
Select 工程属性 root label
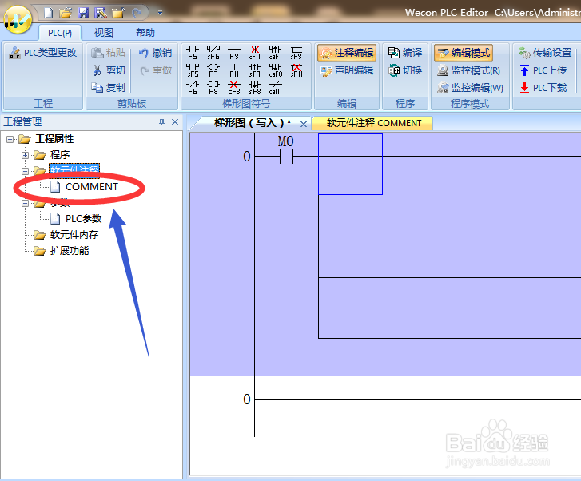tap(54, 139)
